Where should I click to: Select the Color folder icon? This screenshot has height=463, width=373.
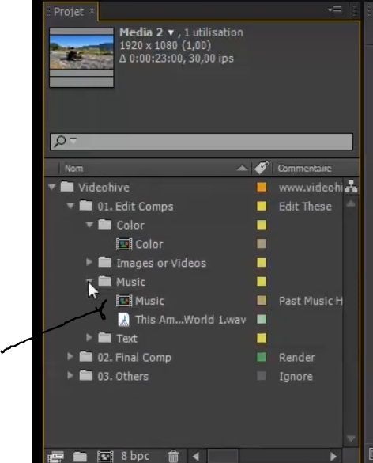pos(104,225)
